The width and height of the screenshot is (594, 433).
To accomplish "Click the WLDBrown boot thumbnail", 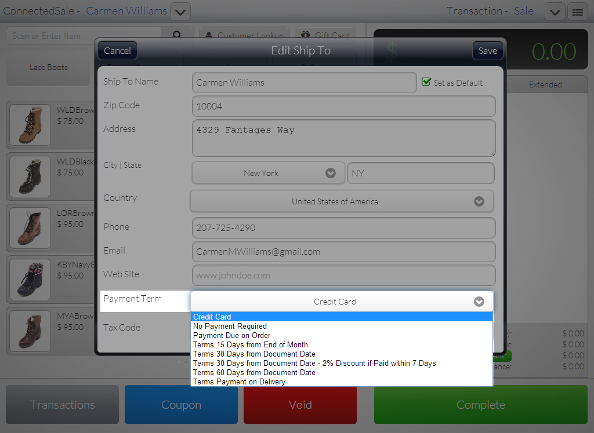I will [x=30, y=125].
